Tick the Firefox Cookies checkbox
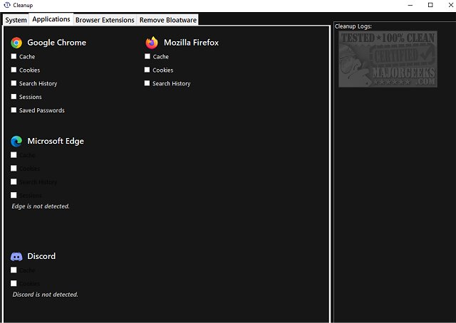This screenshot has height=323, width=456. pos(147,70)
